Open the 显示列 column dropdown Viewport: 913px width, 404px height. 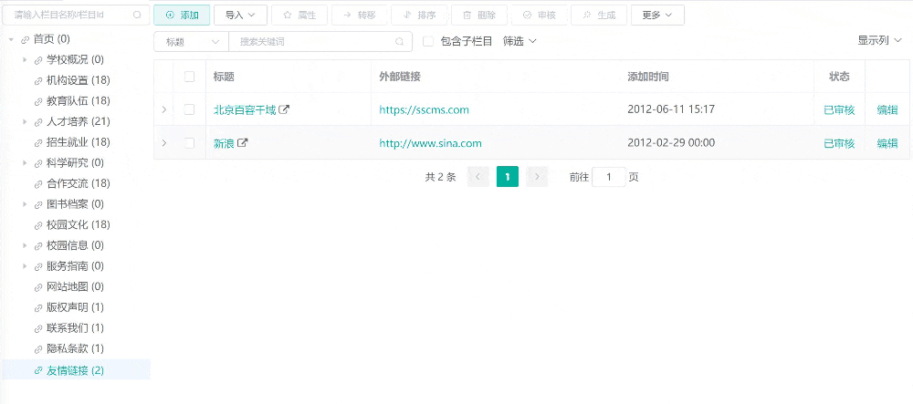(x=879, y=41)
